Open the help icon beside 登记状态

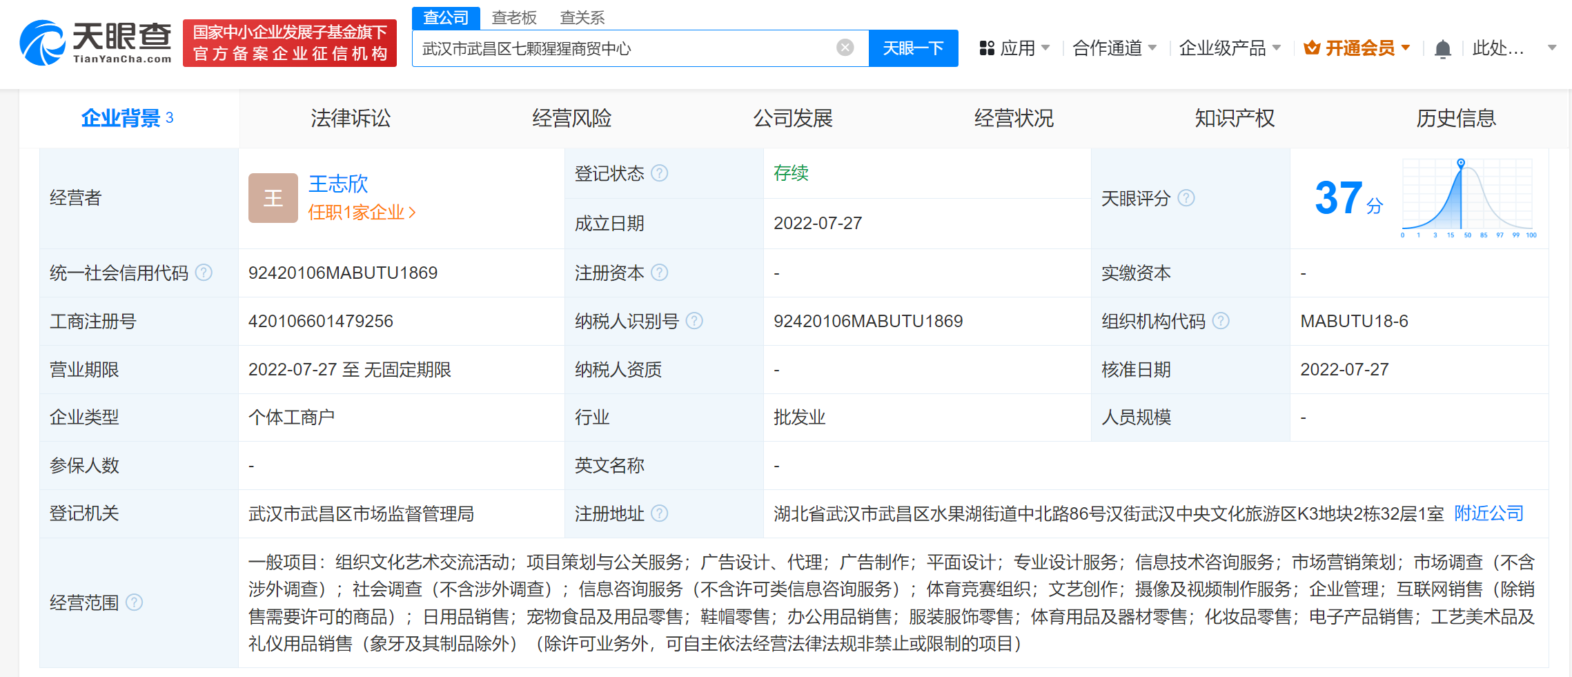click(660, 174)
